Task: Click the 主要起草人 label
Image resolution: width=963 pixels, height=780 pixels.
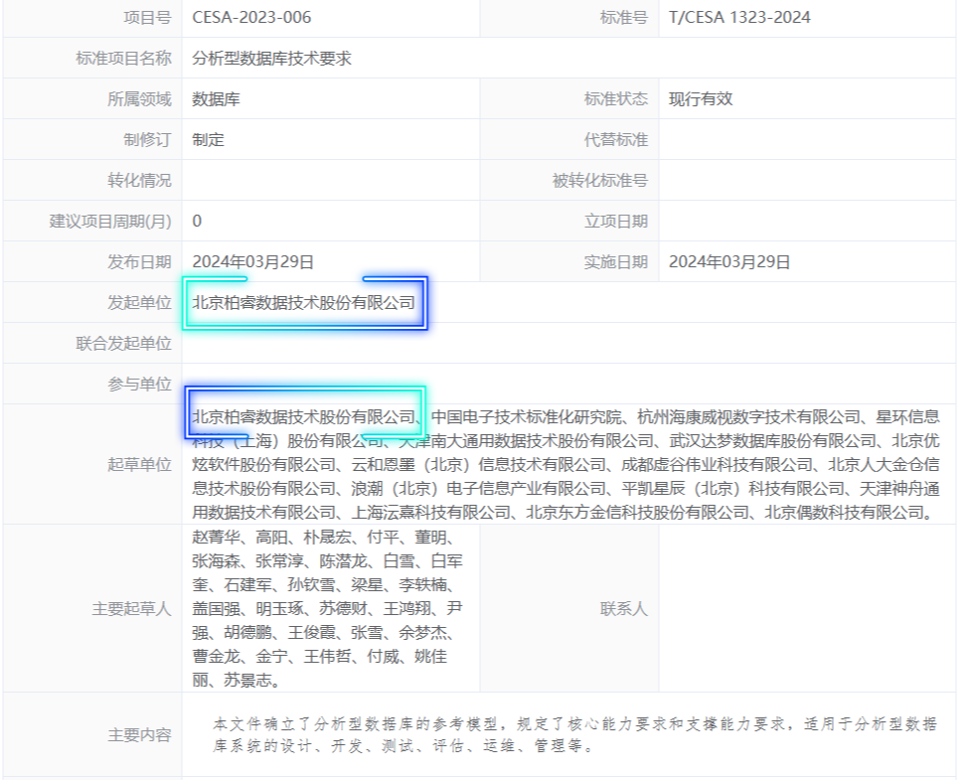Action: (x=131, y=609)
